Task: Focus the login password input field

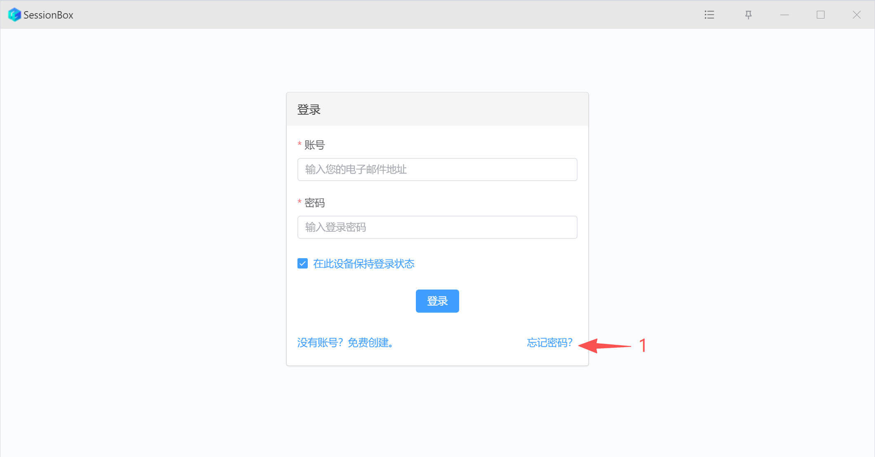Action: point(437,227)
